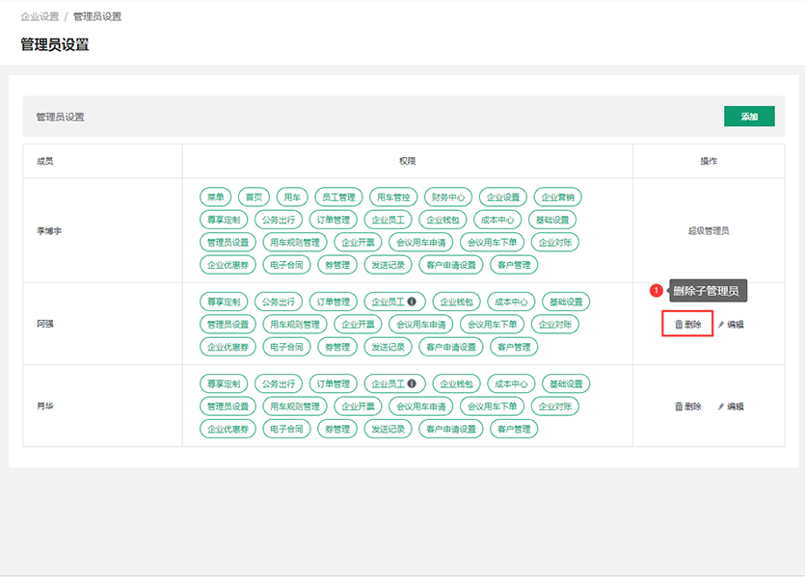Click 管理员设置 in the breadcrumb trail
The width and height of the screenshot is (805, 577).
pos(97,16)
